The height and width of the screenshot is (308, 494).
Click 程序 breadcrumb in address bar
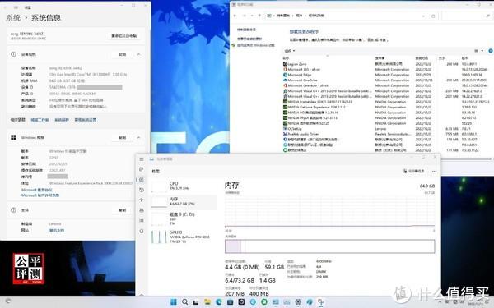click(x=299, y=16)
